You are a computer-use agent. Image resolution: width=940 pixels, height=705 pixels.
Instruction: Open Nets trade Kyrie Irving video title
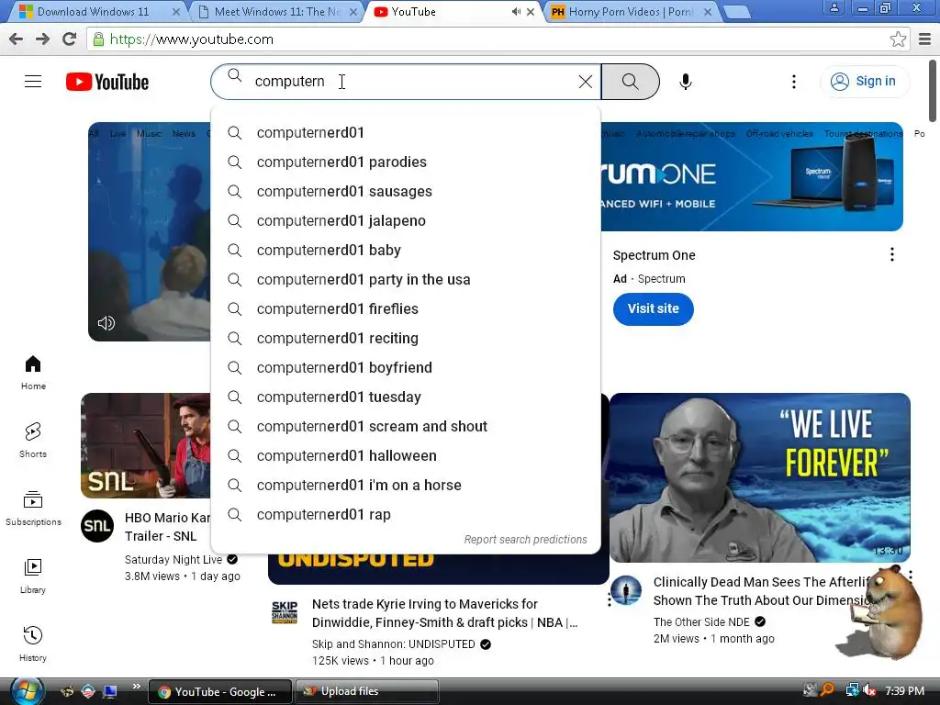[x=444, y=612]
